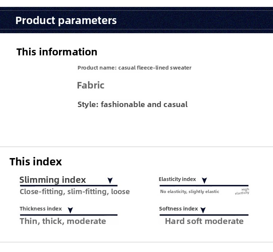
Task: Click the Elasticity index arrow marker
Action: (x=204, y=181)
